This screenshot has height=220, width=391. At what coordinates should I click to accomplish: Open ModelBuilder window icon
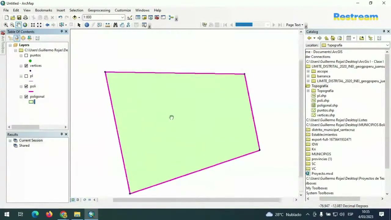click(x=171, y=17)
